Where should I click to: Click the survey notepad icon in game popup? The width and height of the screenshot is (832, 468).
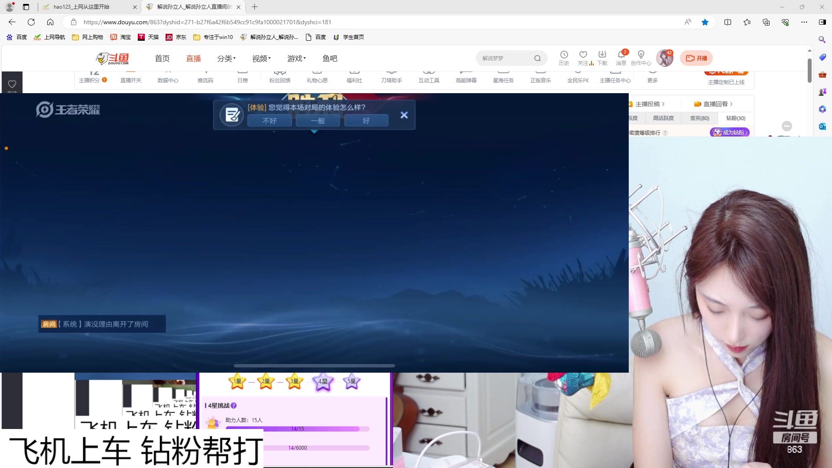click(232, 115)
